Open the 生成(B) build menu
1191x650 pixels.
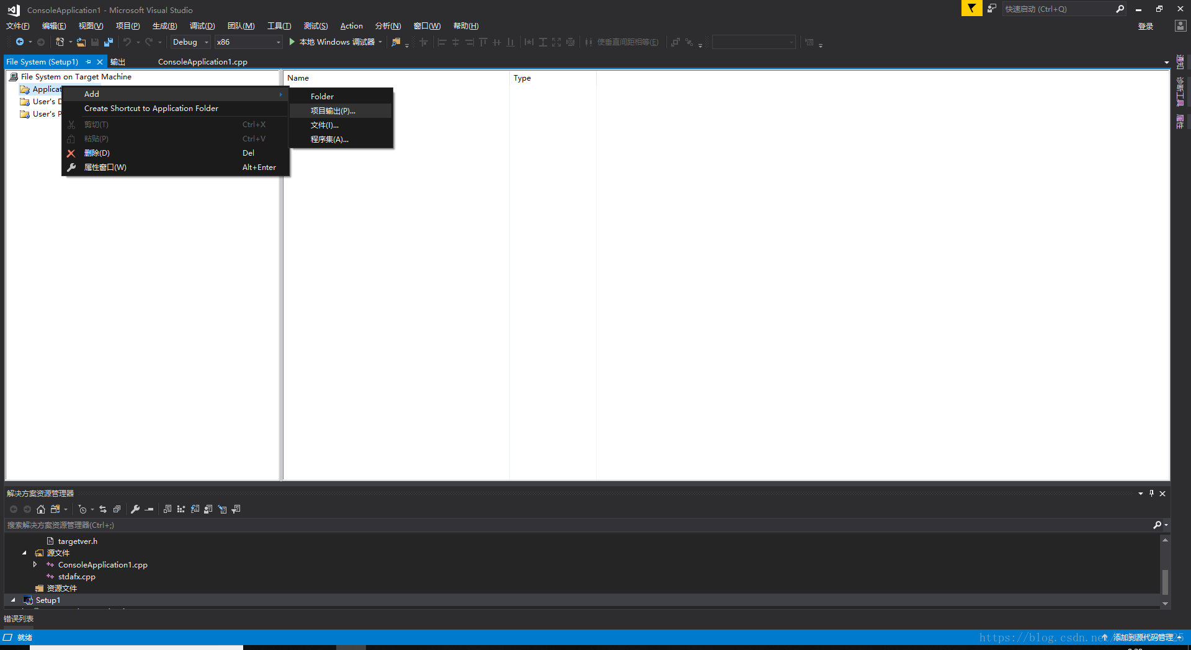click(164, 26)
